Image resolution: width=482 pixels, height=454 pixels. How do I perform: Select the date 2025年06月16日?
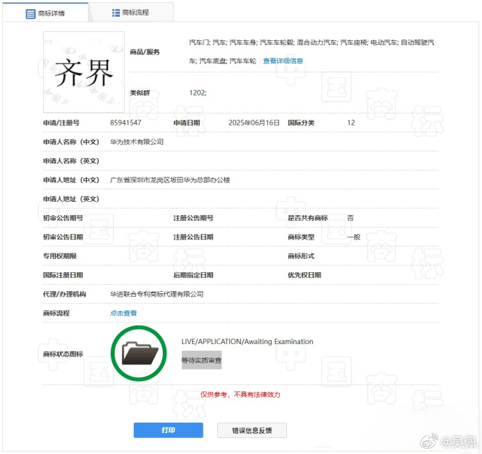254,123
